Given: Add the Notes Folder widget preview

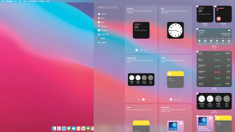Looking at the screenshot, I should tap(175, 79).
